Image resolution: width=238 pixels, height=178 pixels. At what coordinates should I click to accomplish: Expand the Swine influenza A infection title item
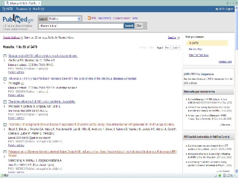tap(186, 100)
